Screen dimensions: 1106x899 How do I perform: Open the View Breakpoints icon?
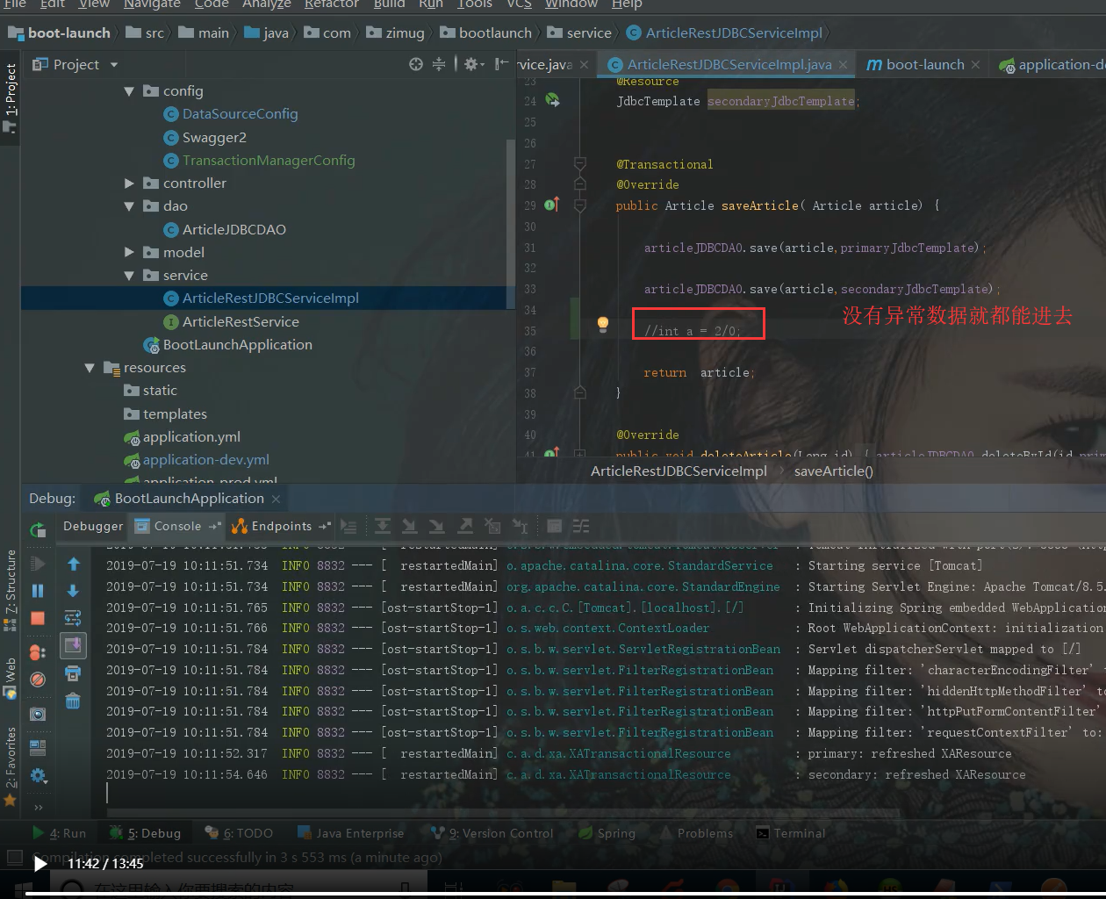point(38,652)
